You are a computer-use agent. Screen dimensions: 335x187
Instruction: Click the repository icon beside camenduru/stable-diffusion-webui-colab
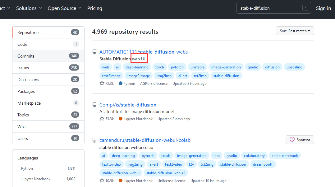tap(94, 140)
